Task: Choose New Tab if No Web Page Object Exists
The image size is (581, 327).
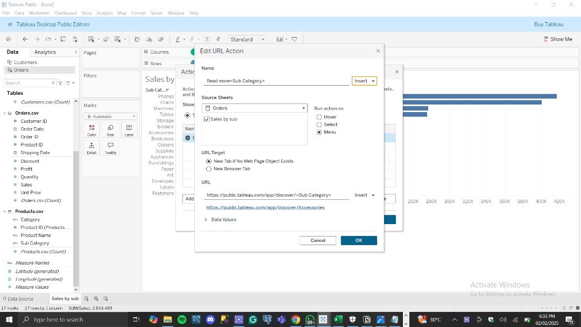Action: [x=209, y=161]
